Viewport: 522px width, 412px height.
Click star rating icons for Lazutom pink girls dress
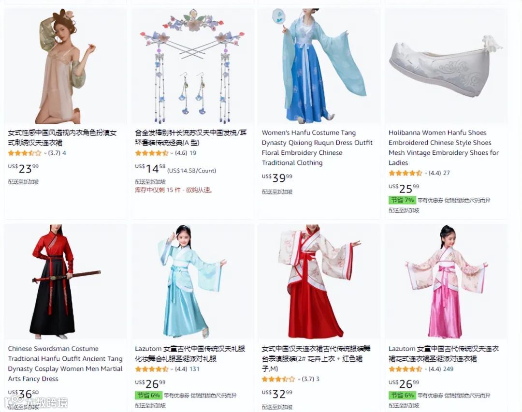click(406, 369)
